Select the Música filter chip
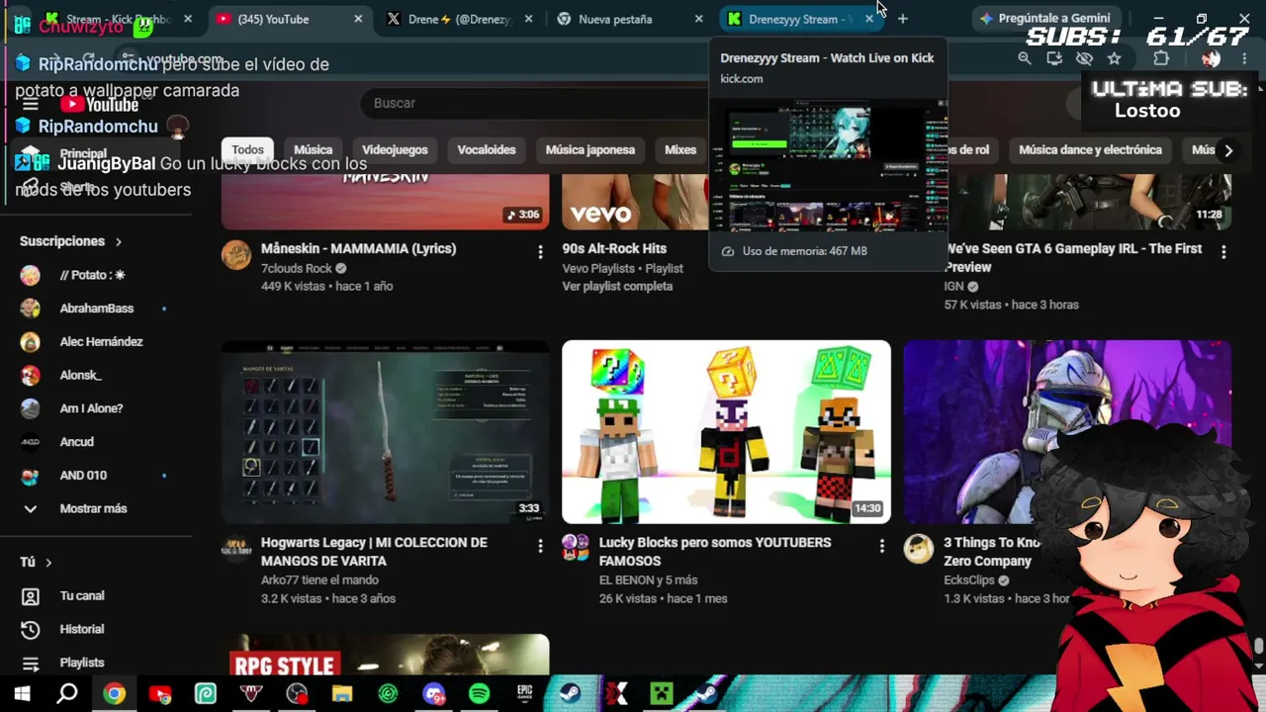 point(313,150)
